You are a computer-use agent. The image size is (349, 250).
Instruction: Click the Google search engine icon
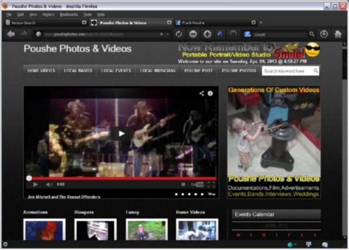pos(247,34)
